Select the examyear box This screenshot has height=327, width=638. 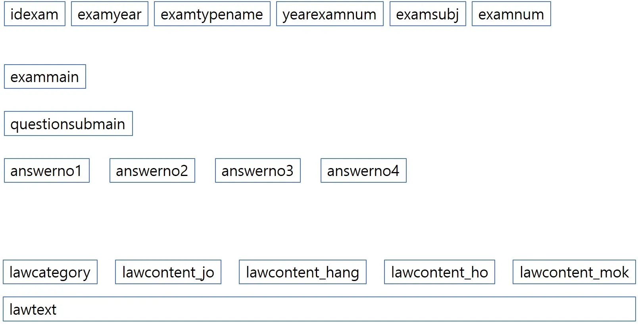pos(110,14)
